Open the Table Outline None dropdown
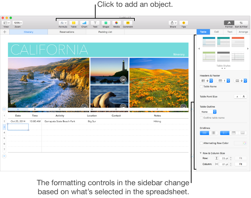Image resolution: width=251 pixels, height=198 pixels. 208,112
